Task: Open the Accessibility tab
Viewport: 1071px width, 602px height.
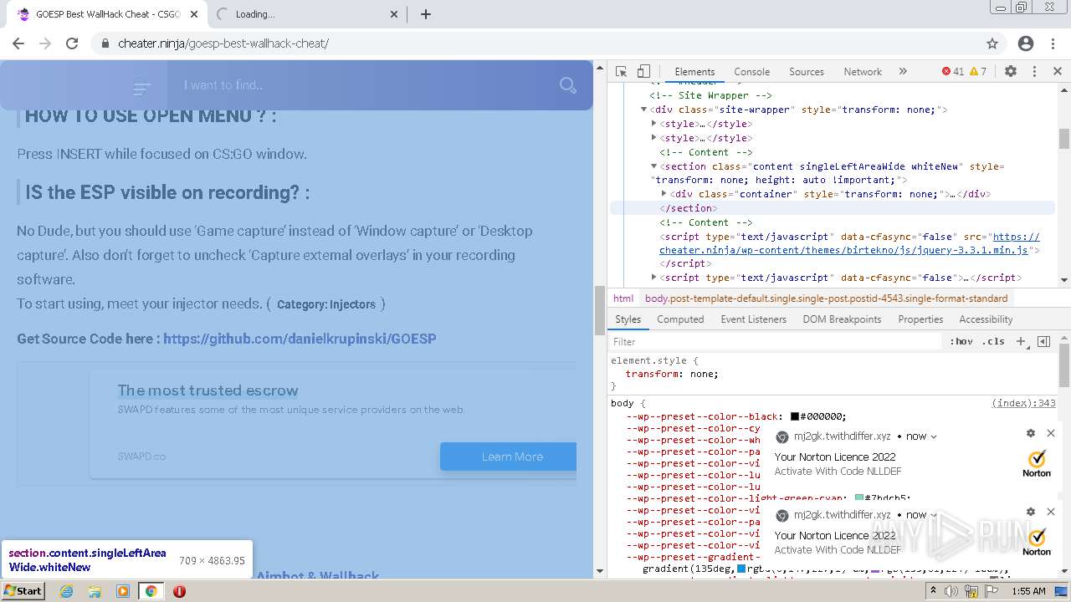Action: [986, 319]
